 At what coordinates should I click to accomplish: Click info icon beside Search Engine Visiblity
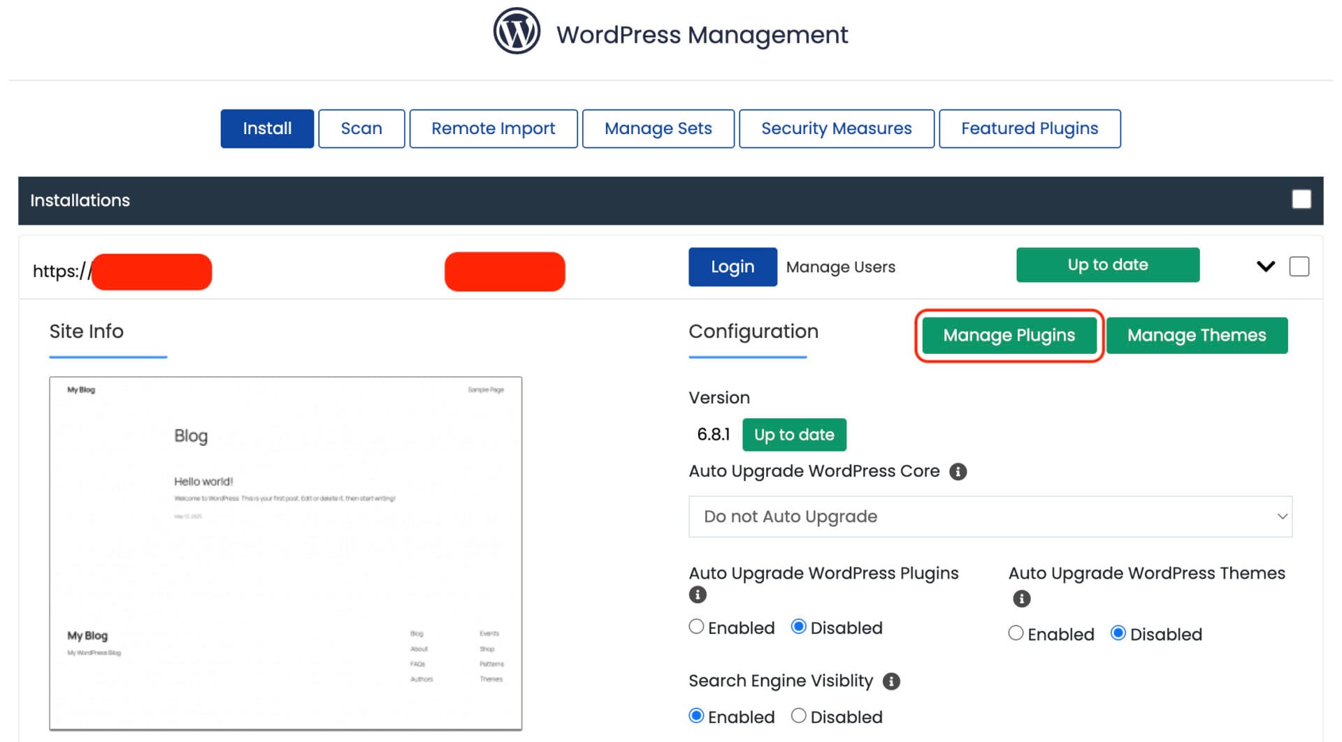coord(891,681)
